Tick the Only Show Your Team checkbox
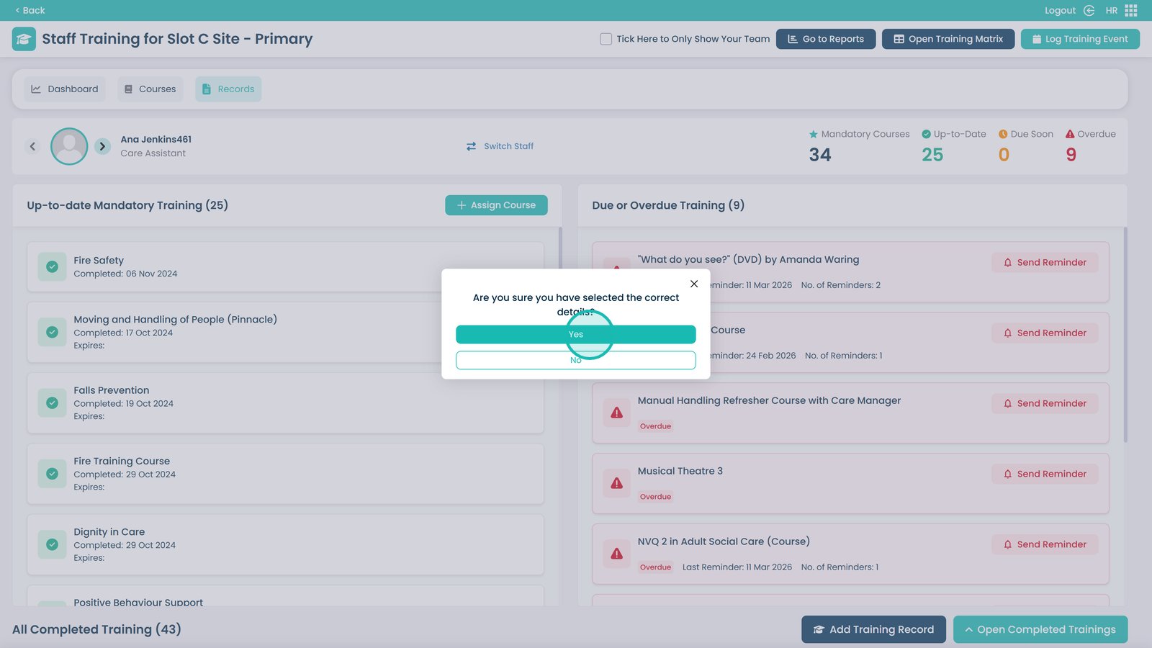The width and height of the screenshot is (1152, 648). (606, 39)
